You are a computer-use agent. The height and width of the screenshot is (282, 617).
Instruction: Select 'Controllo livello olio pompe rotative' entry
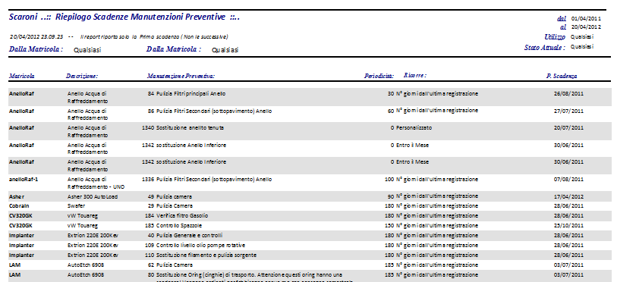[200, 245]
